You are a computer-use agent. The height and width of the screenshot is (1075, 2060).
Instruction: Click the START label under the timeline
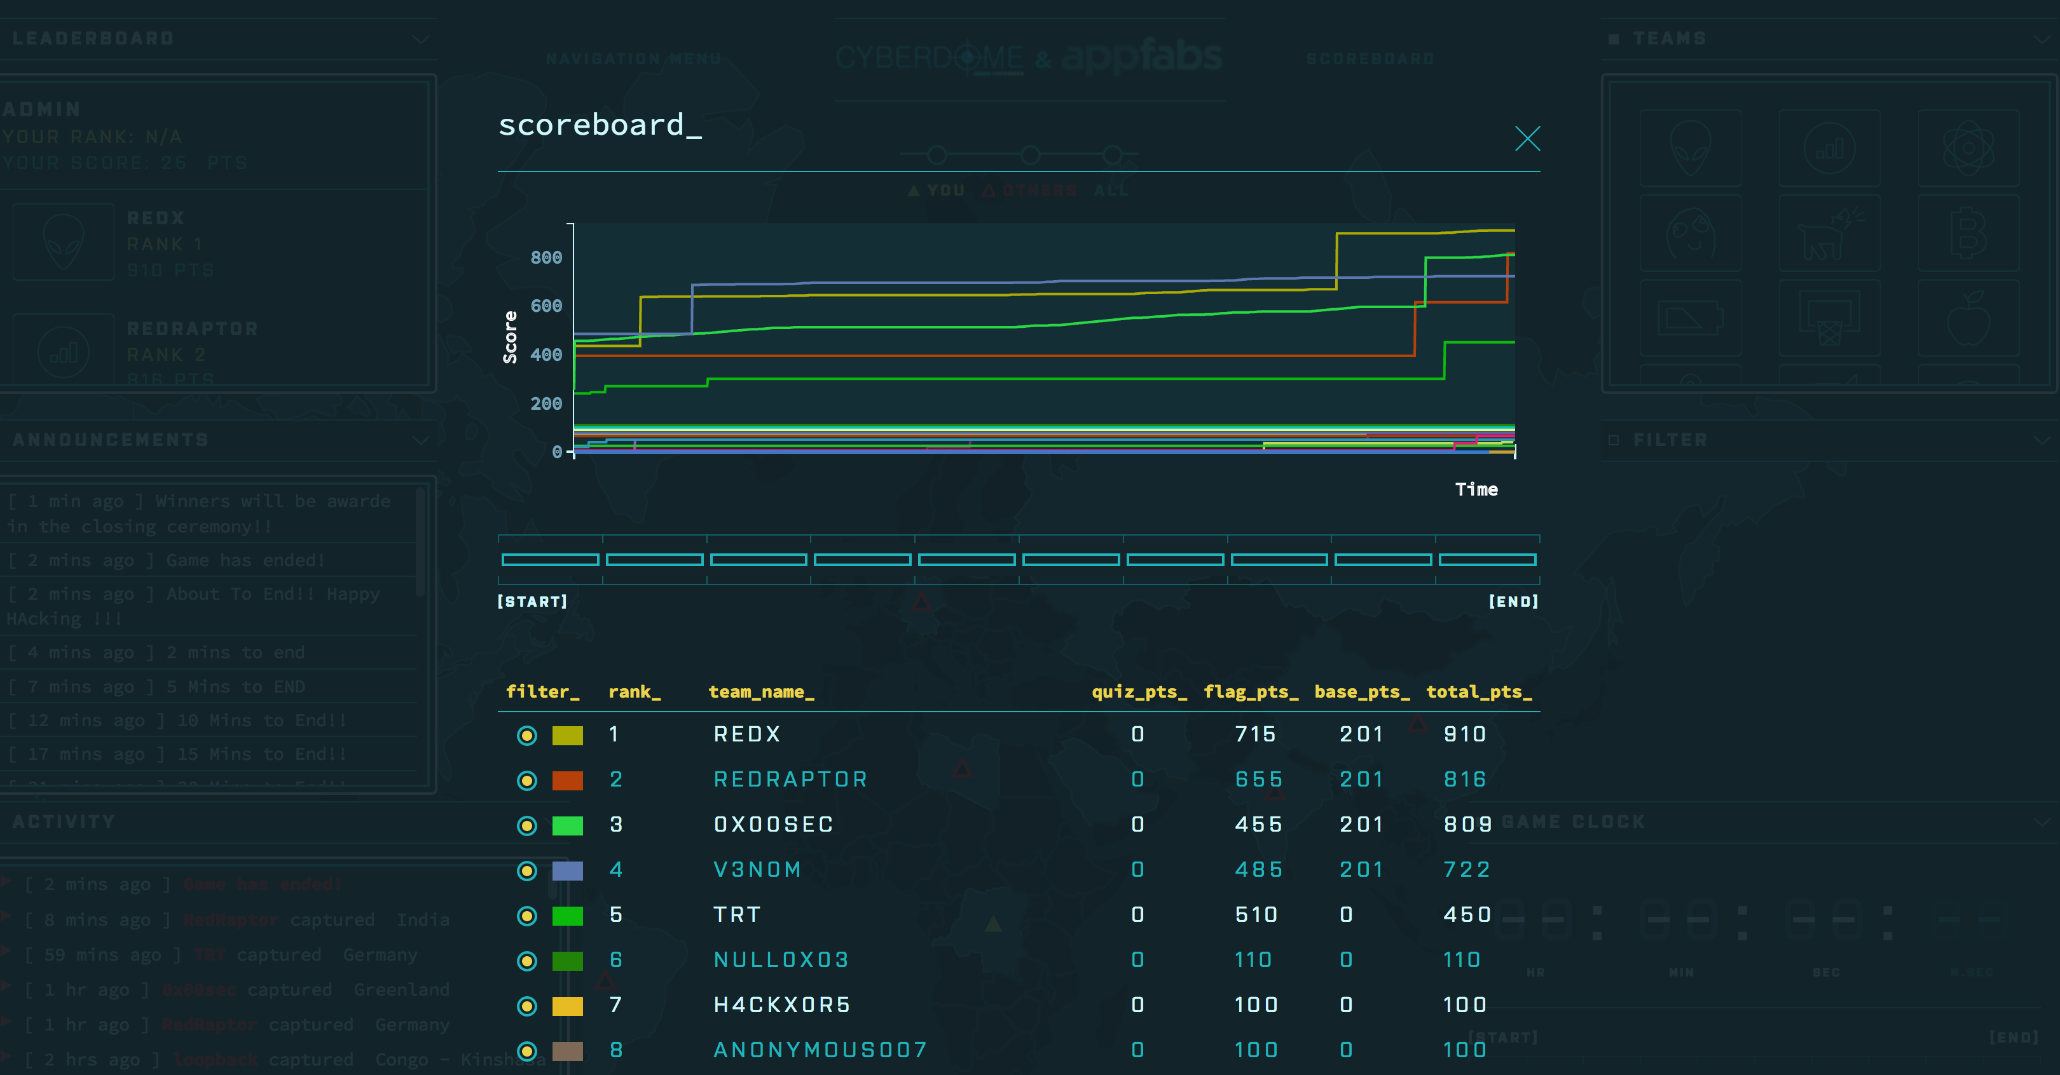point(532,602)
